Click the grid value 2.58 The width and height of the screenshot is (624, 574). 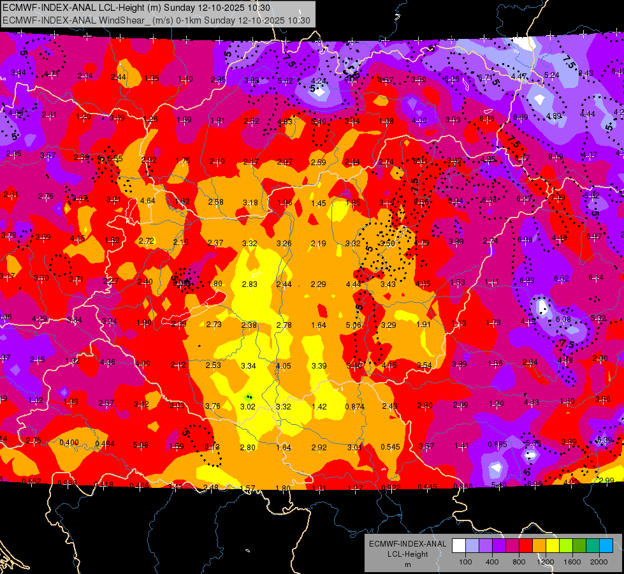point(215,202)
